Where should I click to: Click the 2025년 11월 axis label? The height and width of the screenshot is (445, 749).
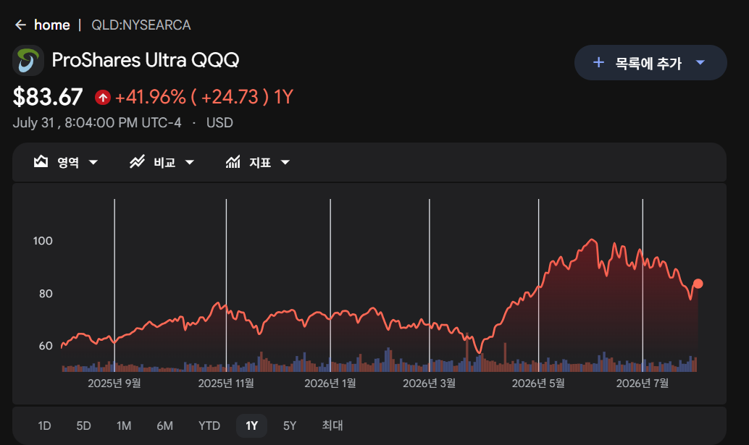(226, 383)
